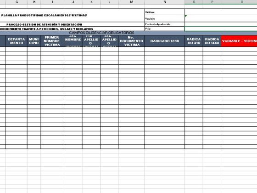This screenshot has width=257, height=193.
Task: Click the RADICADO 1448 header cell
Action: 212,41
